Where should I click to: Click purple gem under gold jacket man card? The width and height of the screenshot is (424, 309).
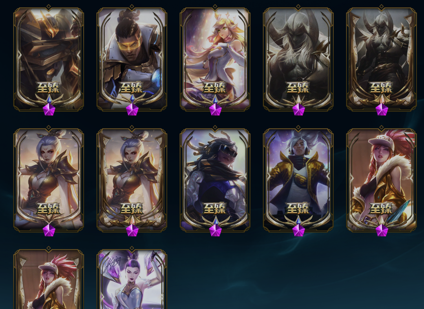(x=298, y=231)
